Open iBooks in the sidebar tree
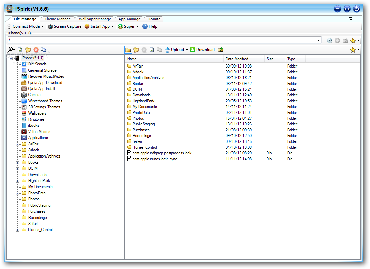Viewport: 370px width, 269px height. [x=34, y=125]
